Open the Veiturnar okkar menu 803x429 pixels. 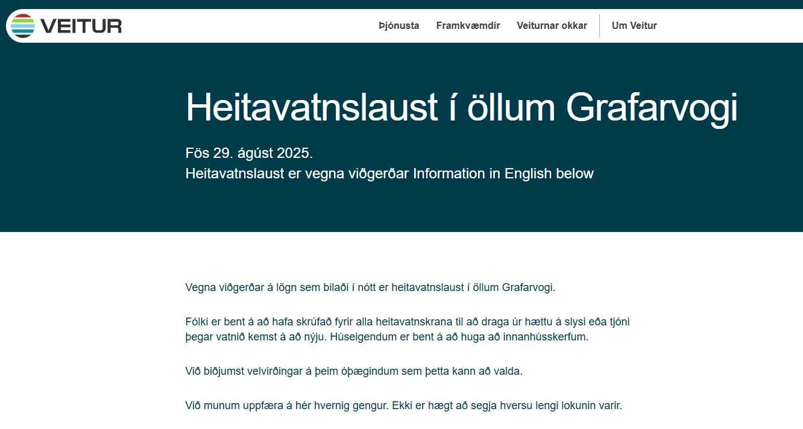(552, 26)
